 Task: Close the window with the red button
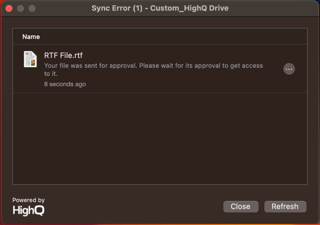coord(9,8)
